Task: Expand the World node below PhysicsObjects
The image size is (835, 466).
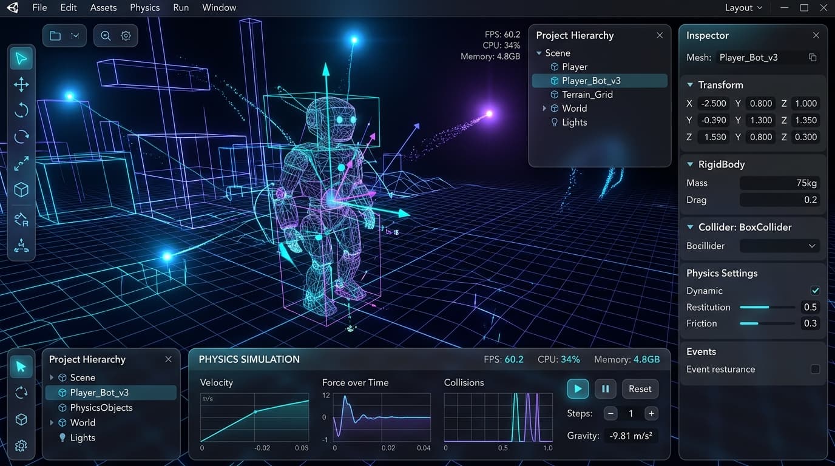Action: [52, 423]
